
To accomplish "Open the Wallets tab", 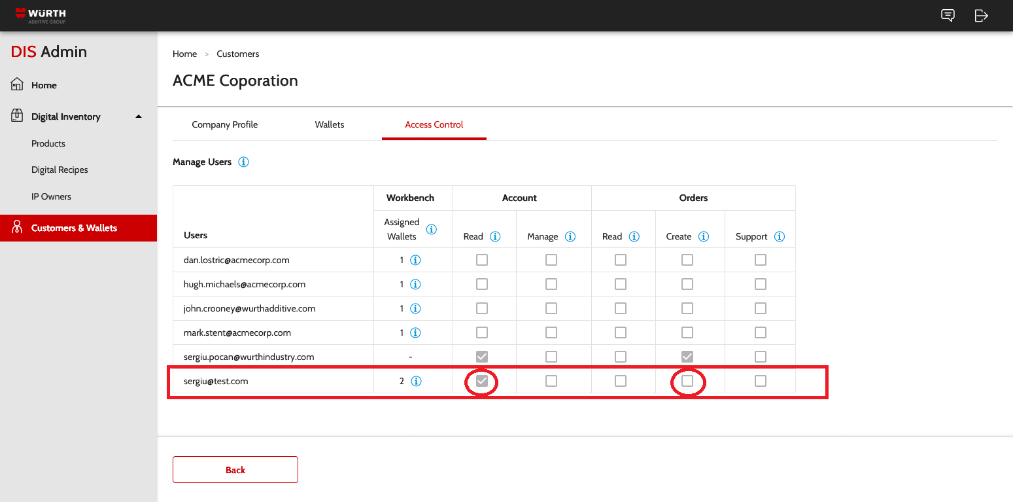I will click(330, 124).
